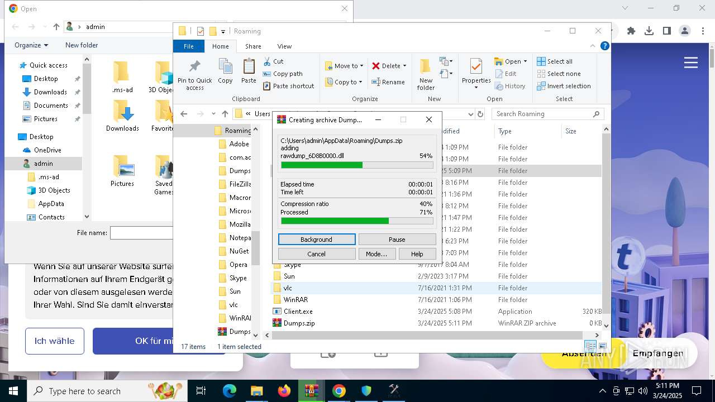The height and width of the screenshot is (402, 715).
Task: Select Client.exe in file list
Action: click(x=298, y=312)
